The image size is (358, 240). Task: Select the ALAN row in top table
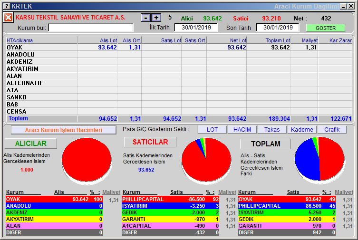click(x=179, y=76)
